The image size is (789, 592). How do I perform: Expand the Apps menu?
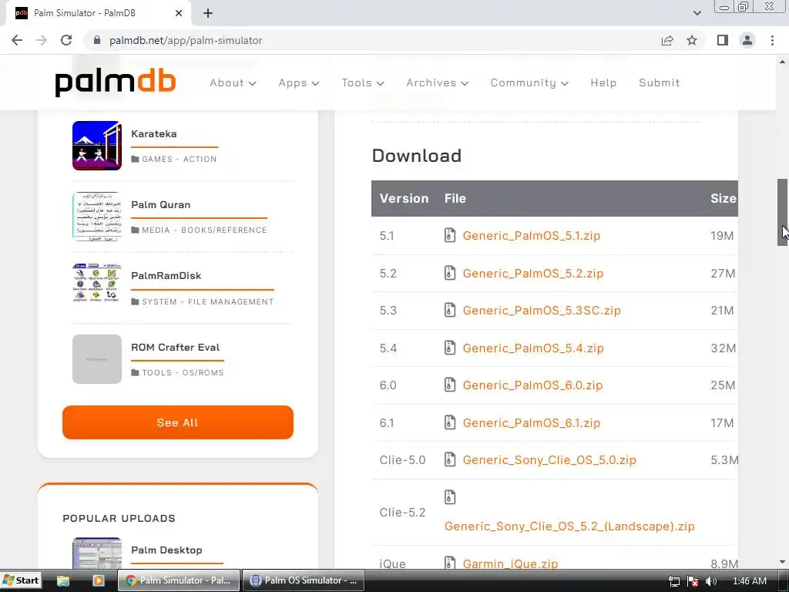pos(299,83)
